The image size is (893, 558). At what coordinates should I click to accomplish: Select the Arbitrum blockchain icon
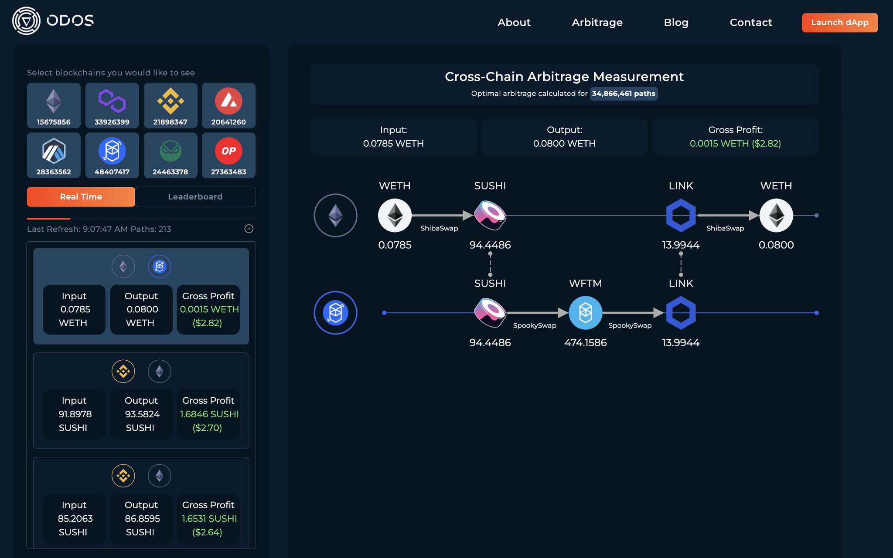tap(53, 155)
